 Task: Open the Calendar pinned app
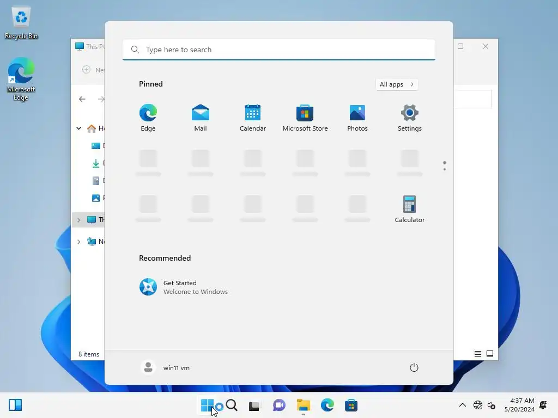coord(253,118)
